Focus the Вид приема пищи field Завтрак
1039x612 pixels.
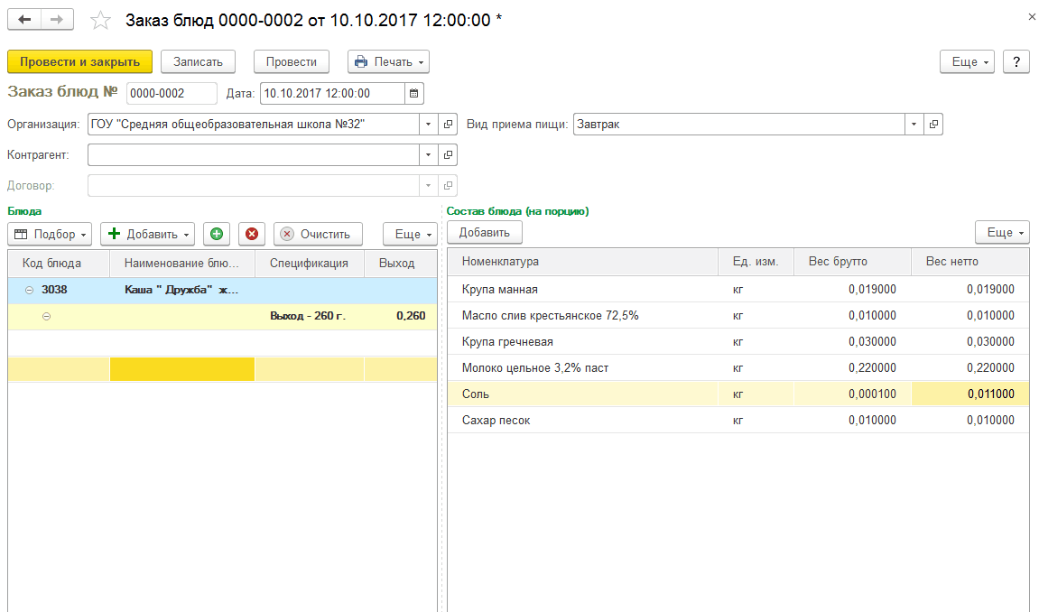pos(738,124)
